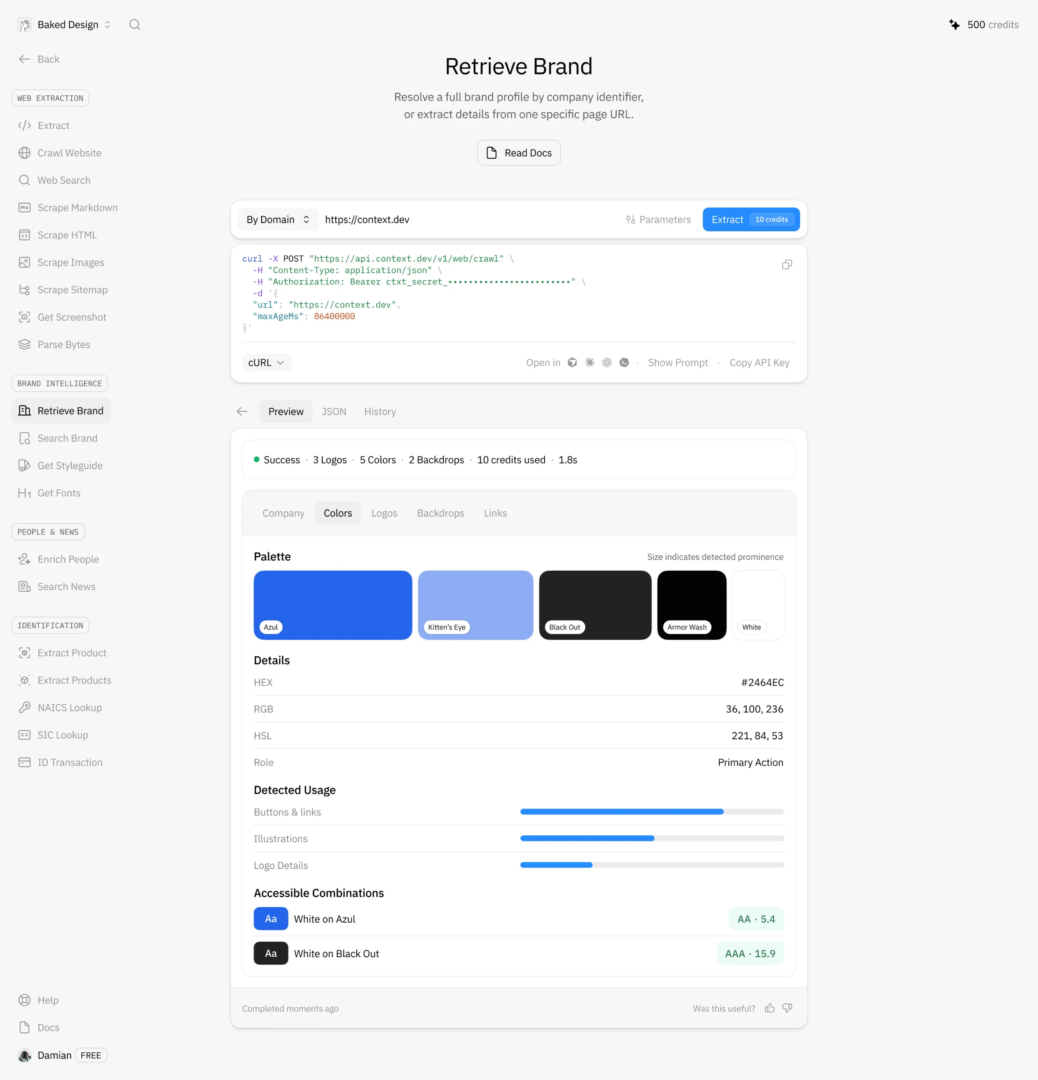Expand the cURL language dropdown
1038x1080 pixels.
266,363
